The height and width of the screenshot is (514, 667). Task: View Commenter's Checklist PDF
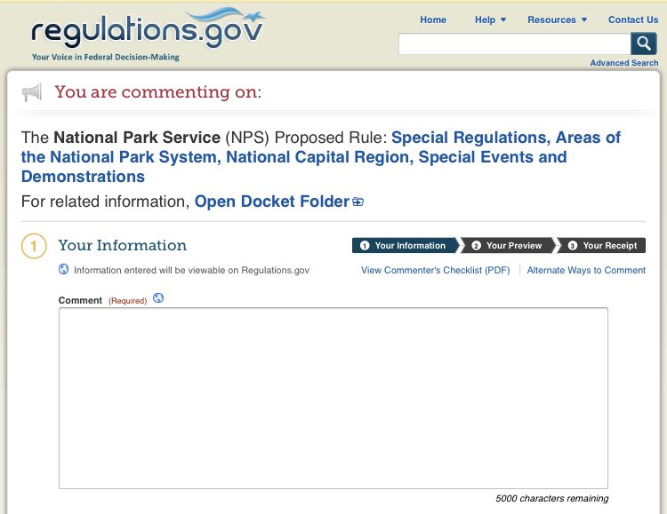coord(435,270)
